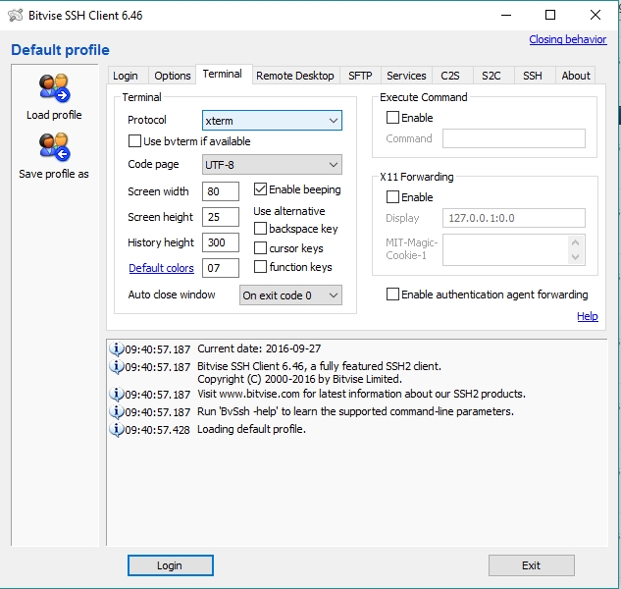Click the 'Default profile' heading
The width and height of the screenshot is (621, 589).
[x=60, y=50]
